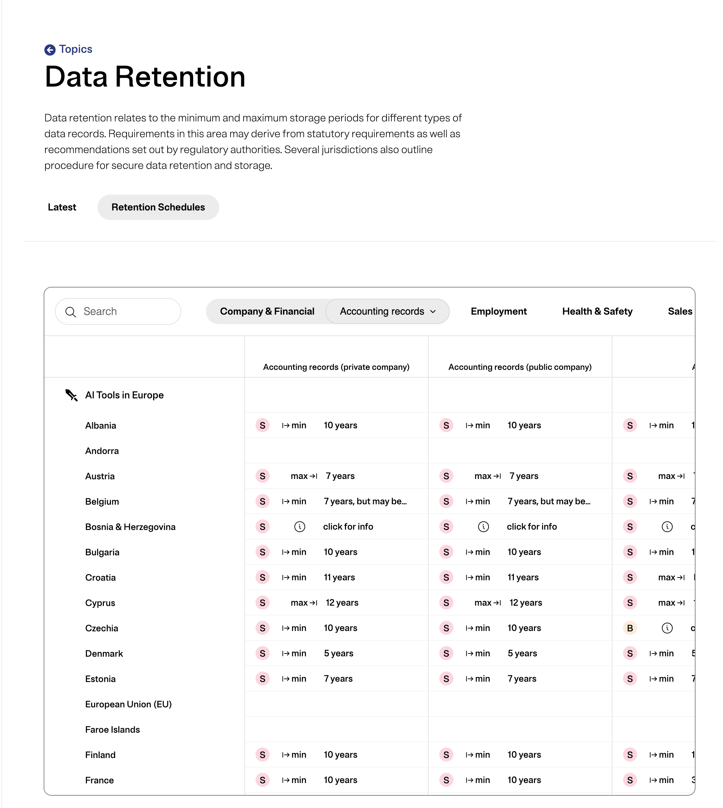This screenshot has height=808, width=723.
Task: Click the info icon in Czechia's rightmost column
Action: tap(667, 628)
